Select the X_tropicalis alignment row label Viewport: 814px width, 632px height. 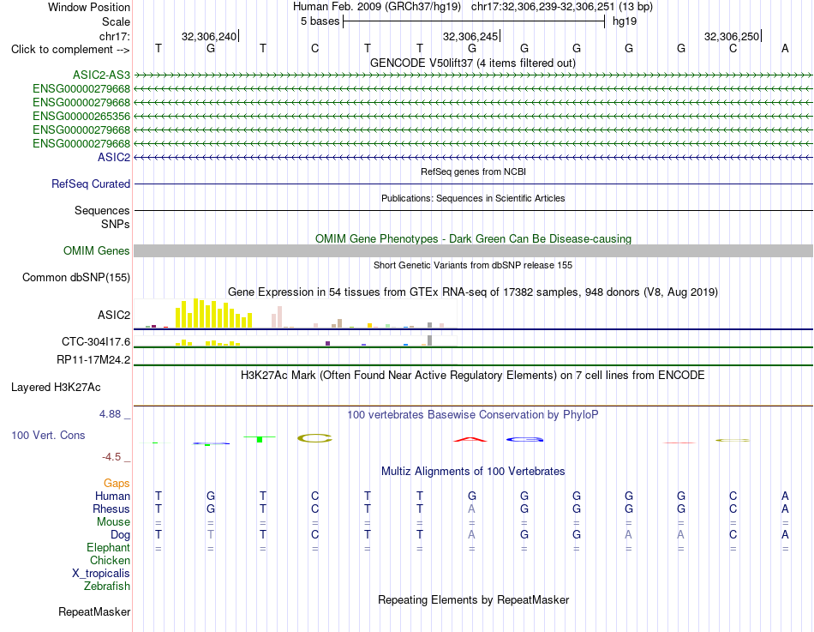click(x=101, y=574)
